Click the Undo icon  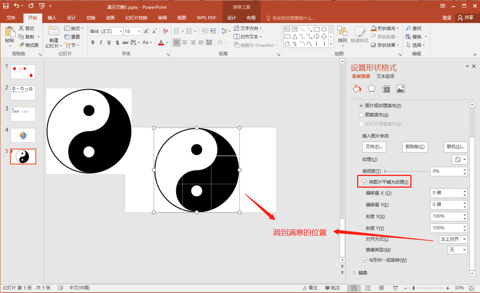(17, 6)
